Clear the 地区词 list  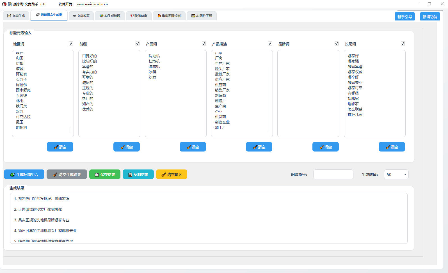point(60,147)
